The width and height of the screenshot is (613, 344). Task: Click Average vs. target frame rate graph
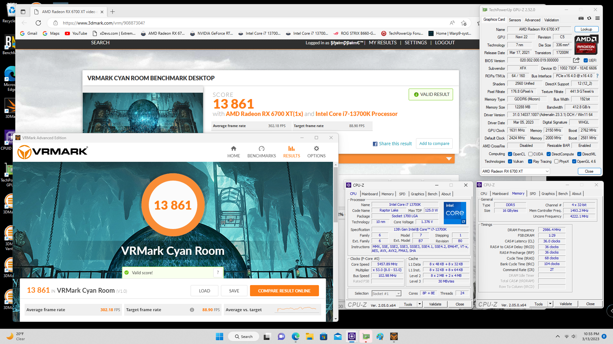[296, 309]
